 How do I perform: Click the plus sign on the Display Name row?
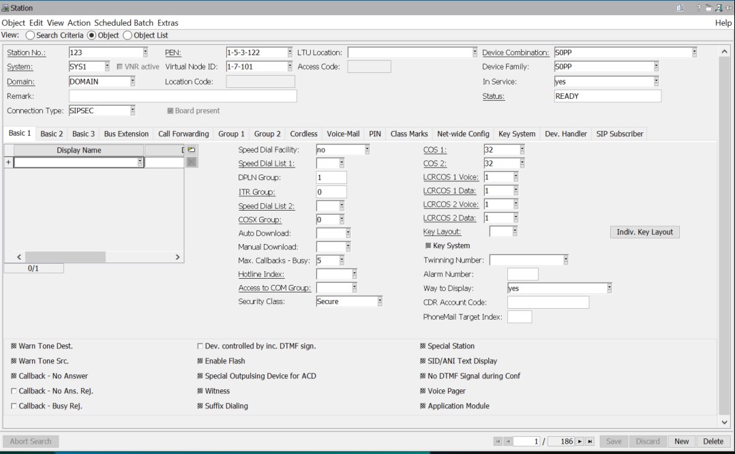pyautogui.click(x=8, y=162)
